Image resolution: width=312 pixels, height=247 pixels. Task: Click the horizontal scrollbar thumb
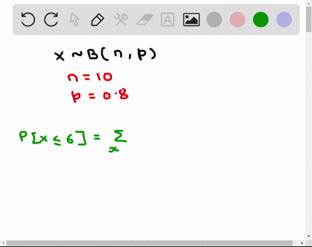click(x=149, y=243)
